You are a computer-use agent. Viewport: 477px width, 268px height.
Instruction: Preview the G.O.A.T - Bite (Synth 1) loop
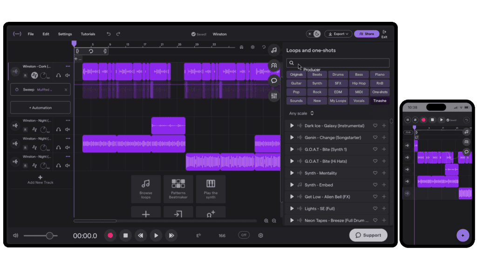tap(292, 149)
